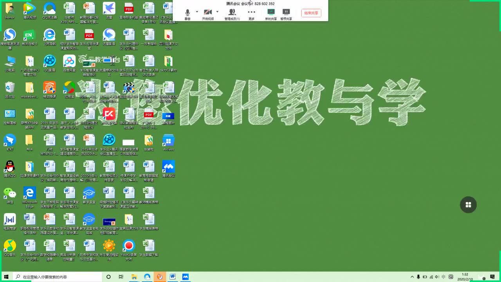Viewport: 501px width, 282px height.
Task: Open 应用宝 app store icon
Action: point(69,90)
